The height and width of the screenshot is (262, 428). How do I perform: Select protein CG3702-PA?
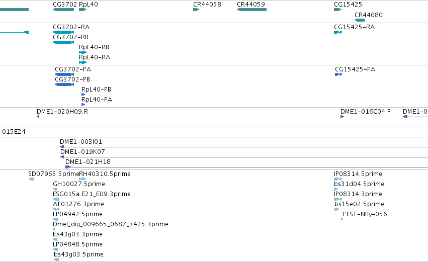point(64,74)
